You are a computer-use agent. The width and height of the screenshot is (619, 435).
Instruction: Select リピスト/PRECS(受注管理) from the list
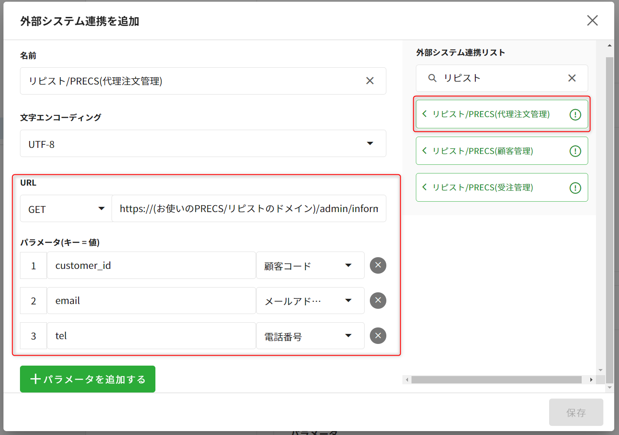tap(483, 188)
